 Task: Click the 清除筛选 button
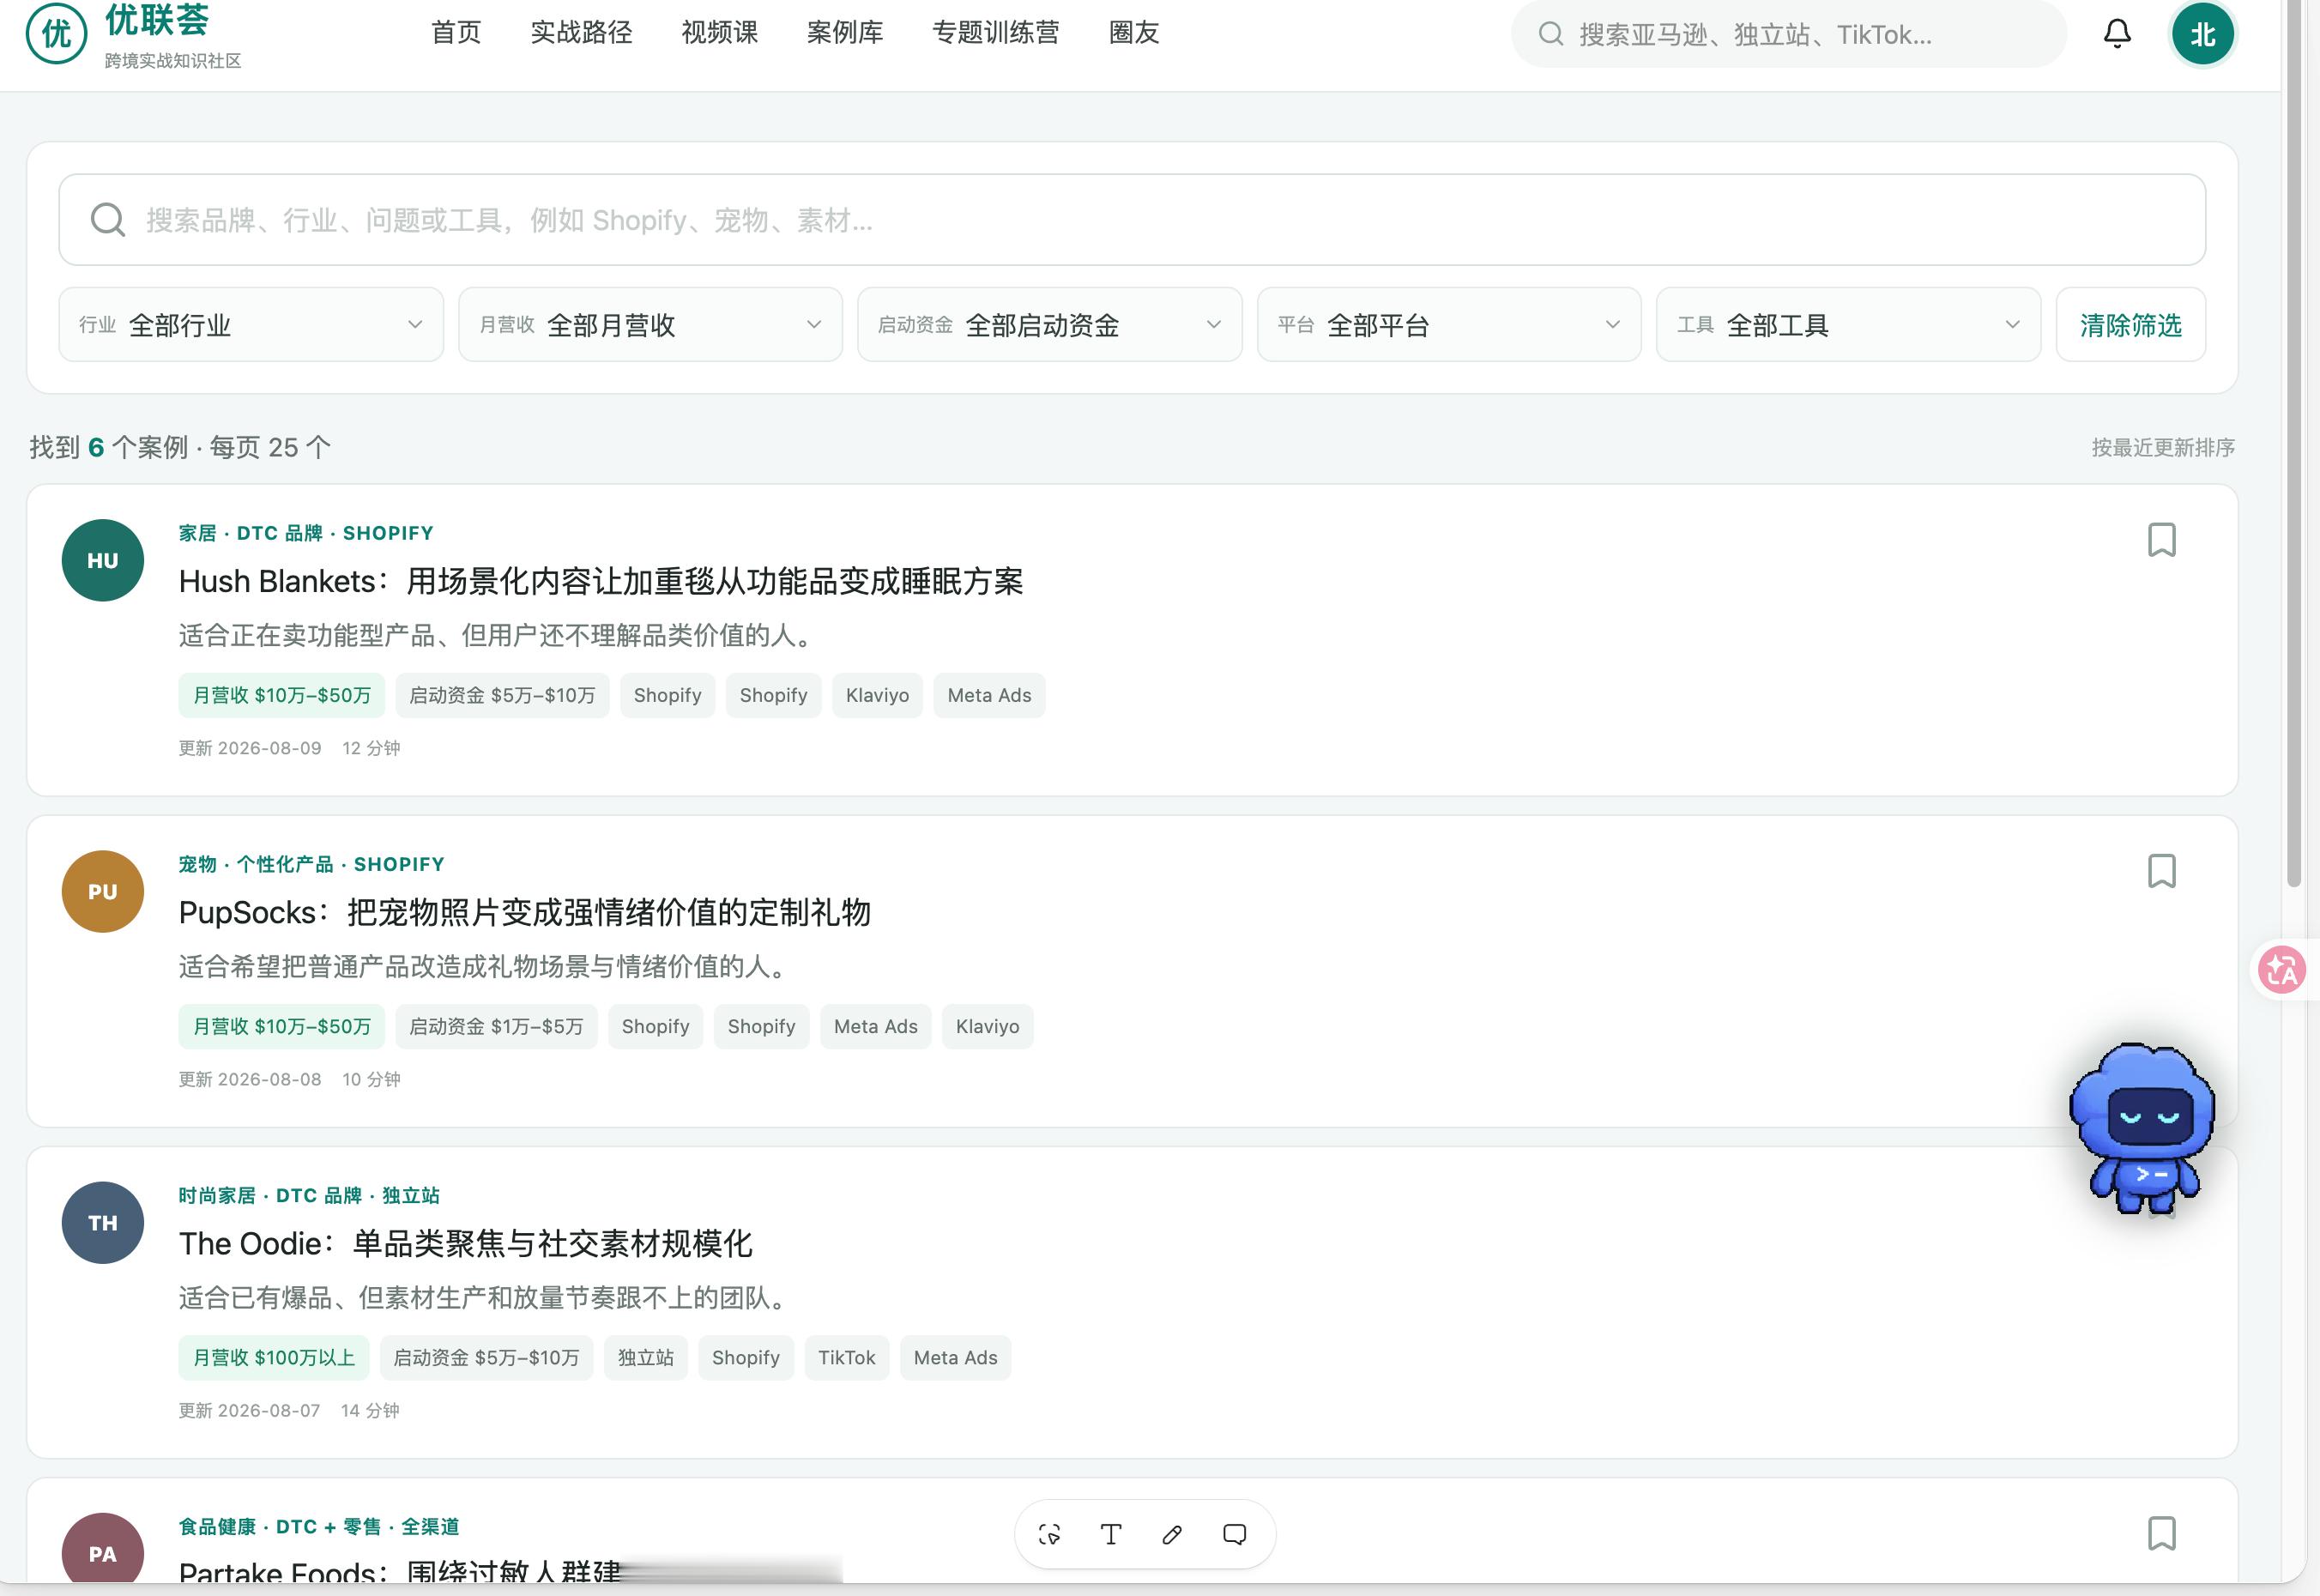[x=2130, y=325]
